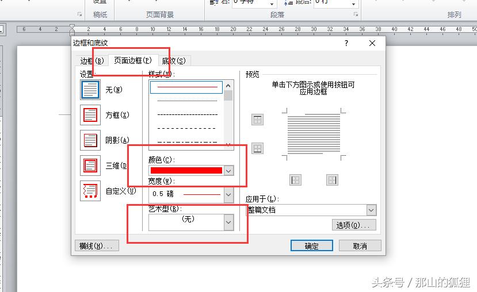Image resolution: width=477 pixels, height=292 pixels.
Task: Choose the 方框 box border setting
Action: point(90,115)
